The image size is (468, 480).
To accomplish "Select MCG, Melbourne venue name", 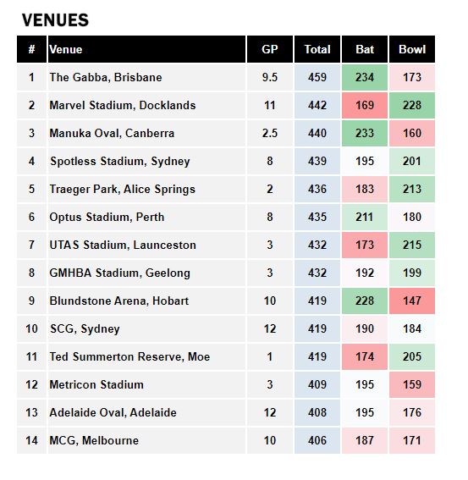I will coord(94,440).
